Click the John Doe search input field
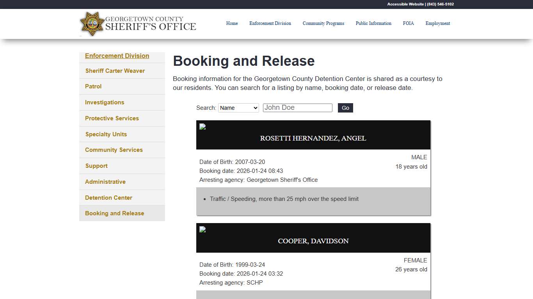Screen dimensions: 533x299 click(x=297, y=107)
